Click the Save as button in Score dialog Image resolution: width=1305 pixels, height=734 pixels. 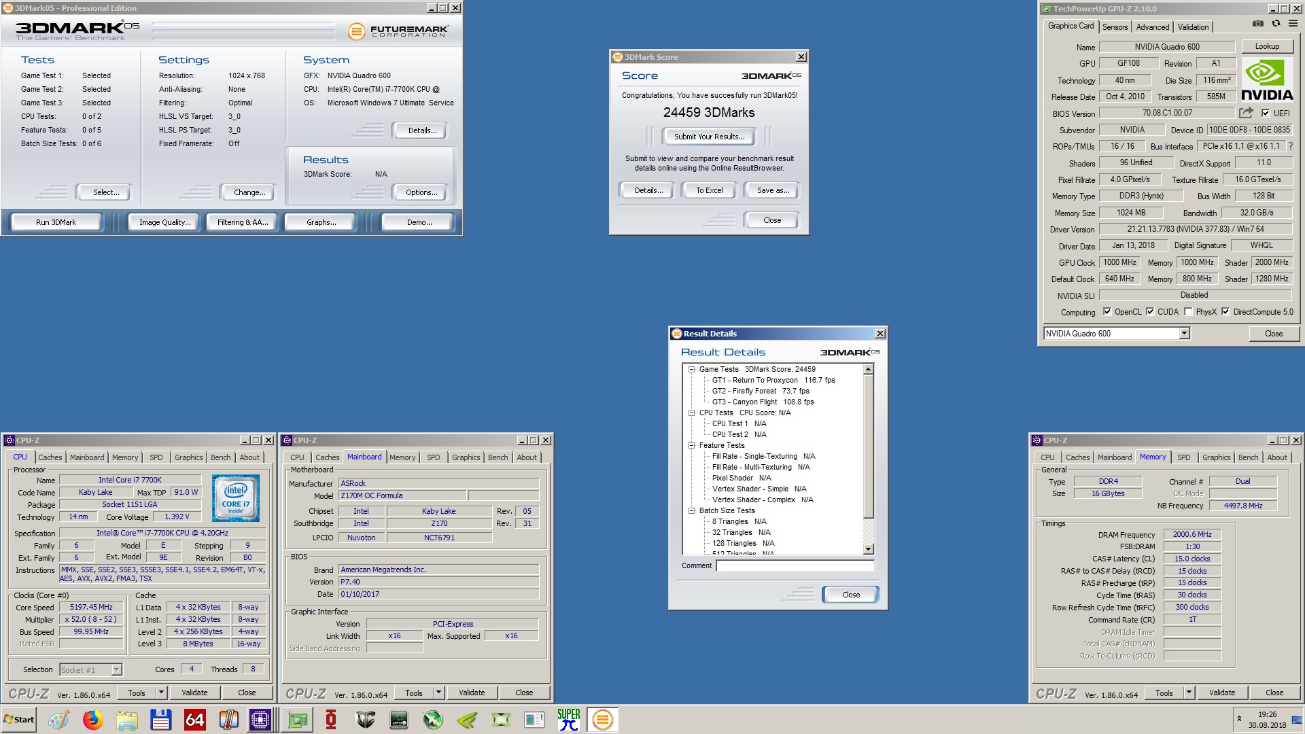click(x=773, y=190)
